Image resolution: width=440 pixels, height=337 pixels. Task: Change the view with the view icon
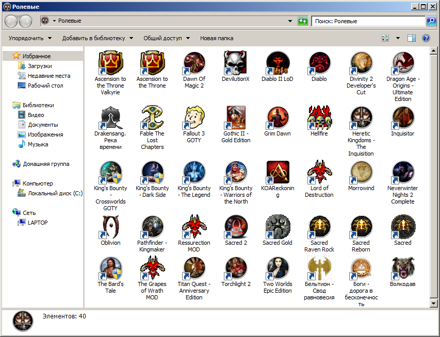pyautogui.click(x=385, y=38)
